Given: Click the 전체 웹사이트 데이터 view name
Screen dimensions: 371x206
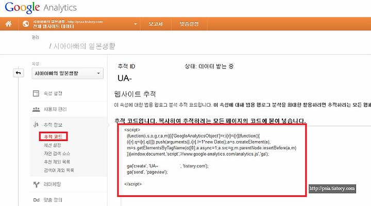Looking at the screenshot, I should pyautogui.click(x=53, y=26).
